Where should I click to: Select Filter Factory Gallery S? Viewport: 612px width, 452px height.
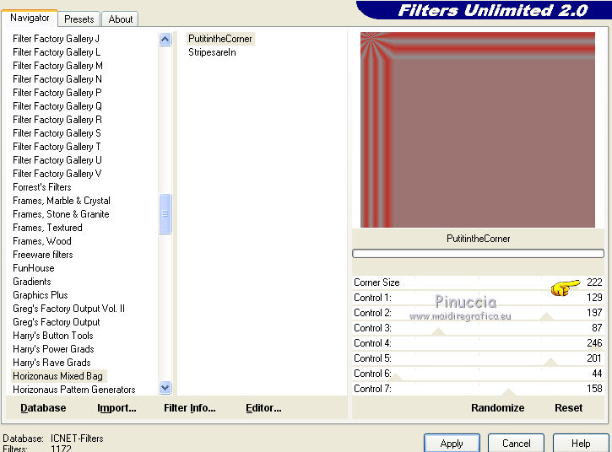(x=57, y=133)
